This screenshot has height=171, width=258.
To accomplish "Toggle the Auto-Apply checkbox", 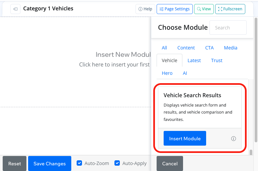I will (117, 163).
